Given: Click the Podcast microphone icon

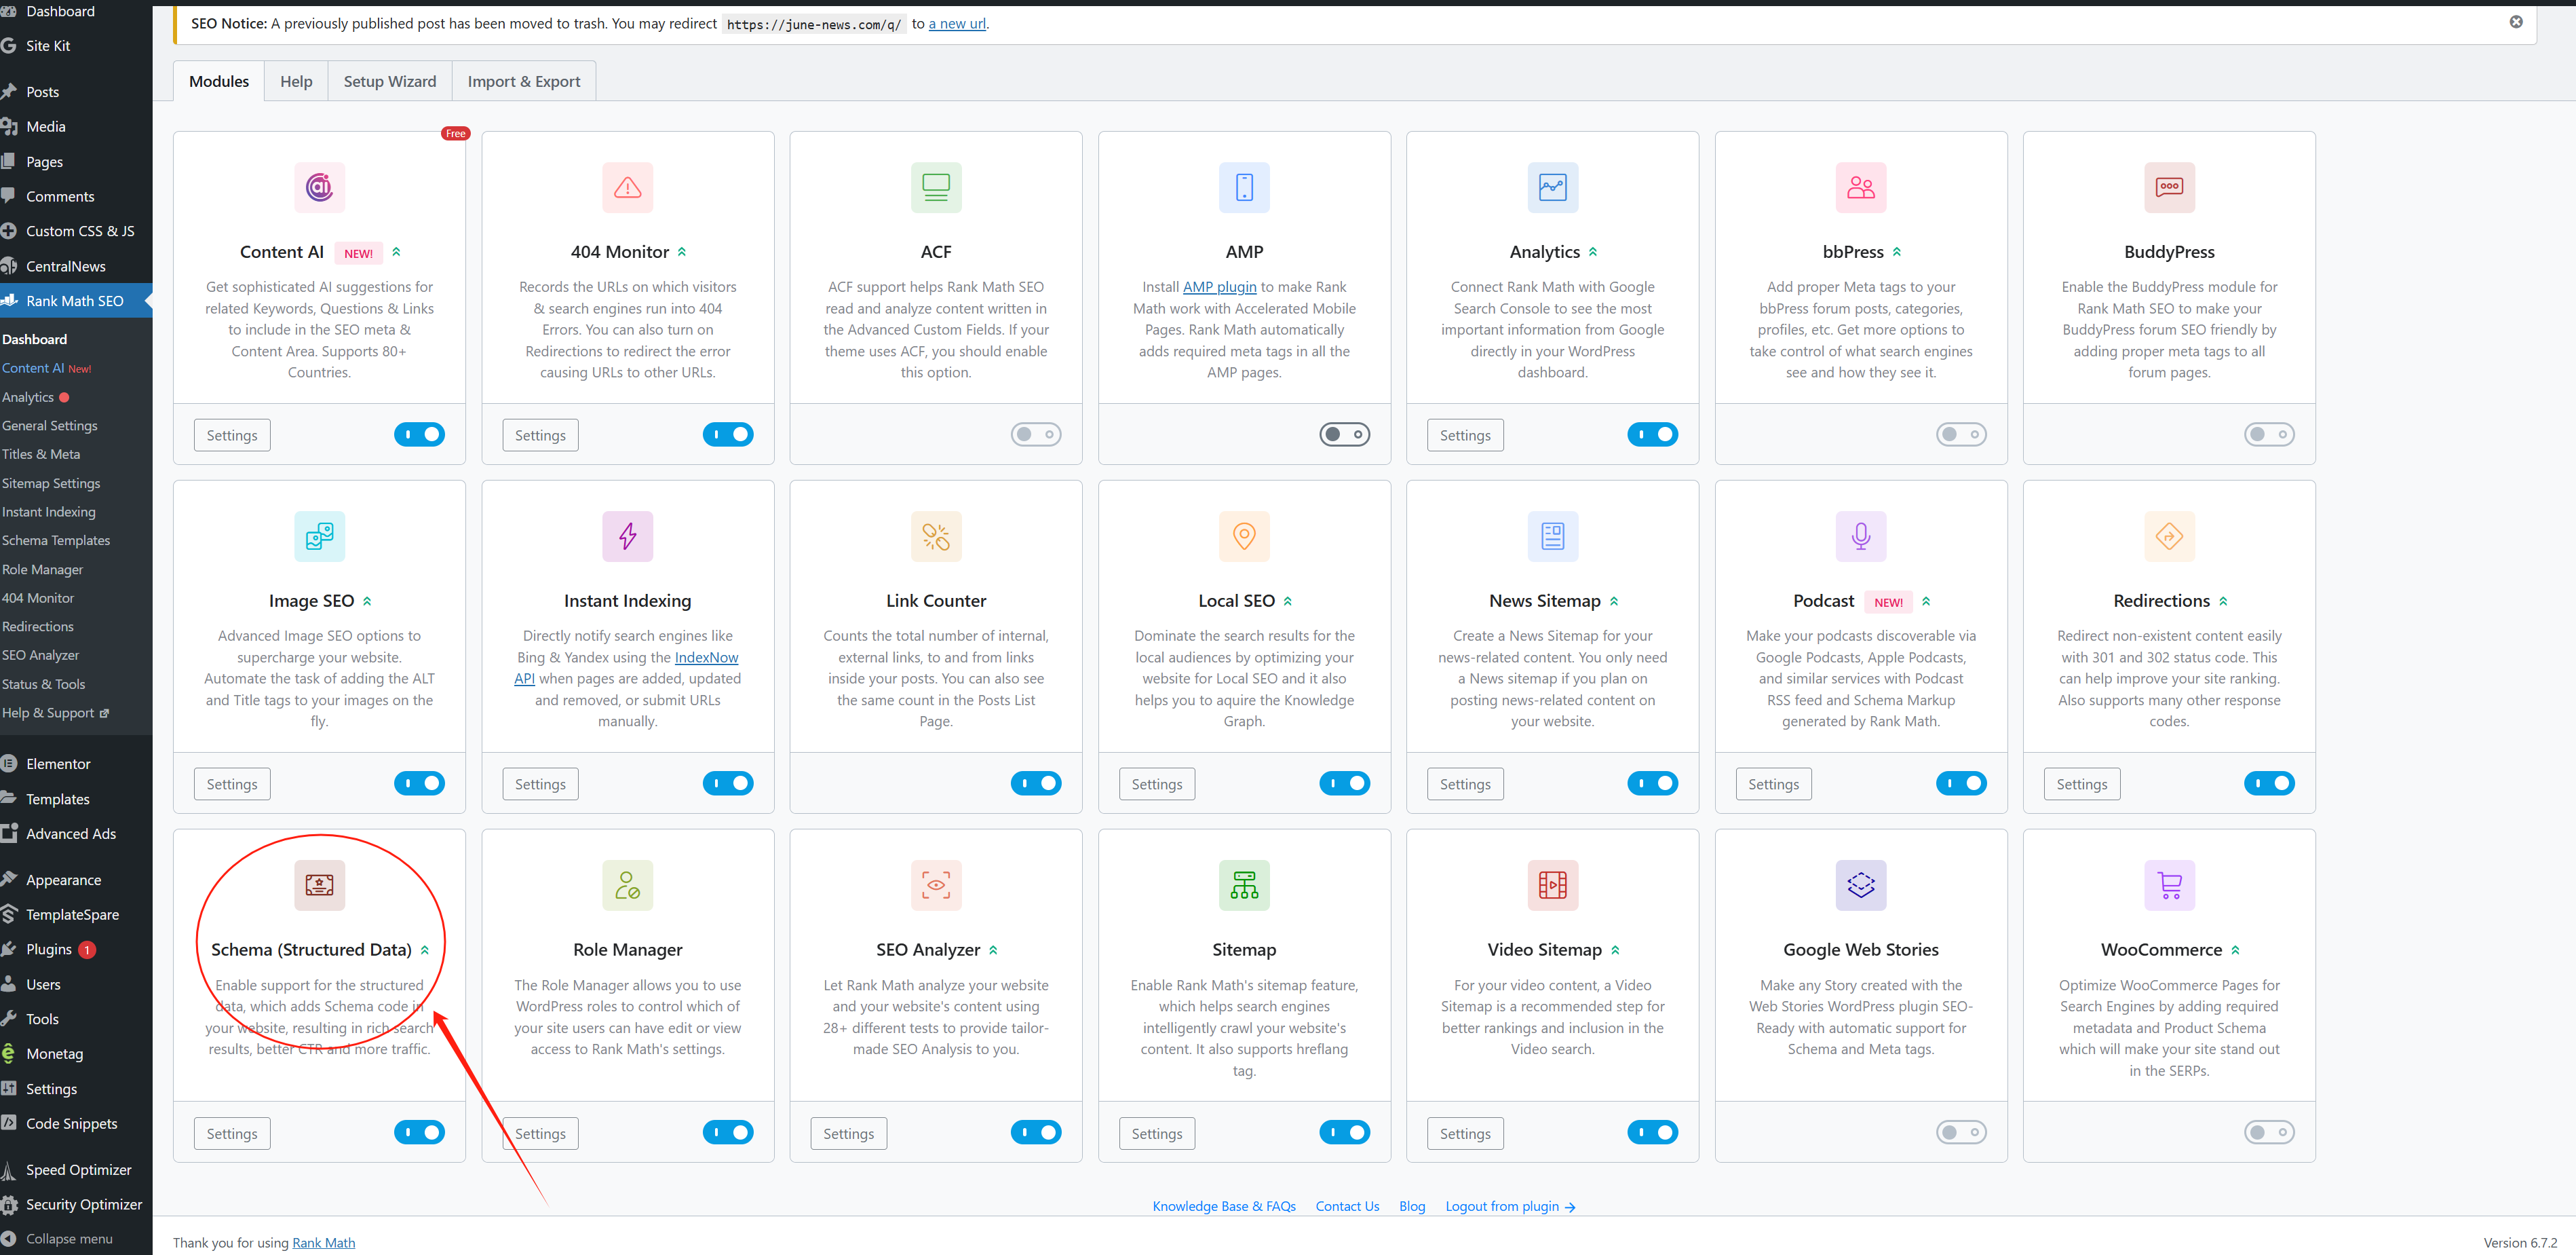Looking at the screenshot, I should pyautogui.click(x=1860, y=536).
